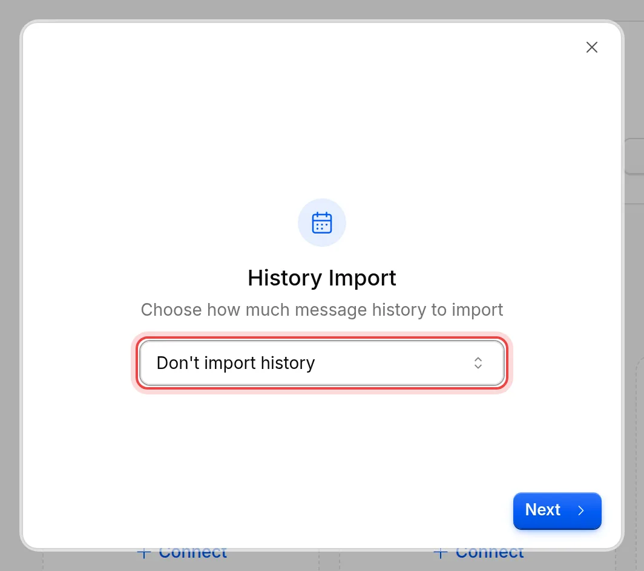Click the Next button

557,511
